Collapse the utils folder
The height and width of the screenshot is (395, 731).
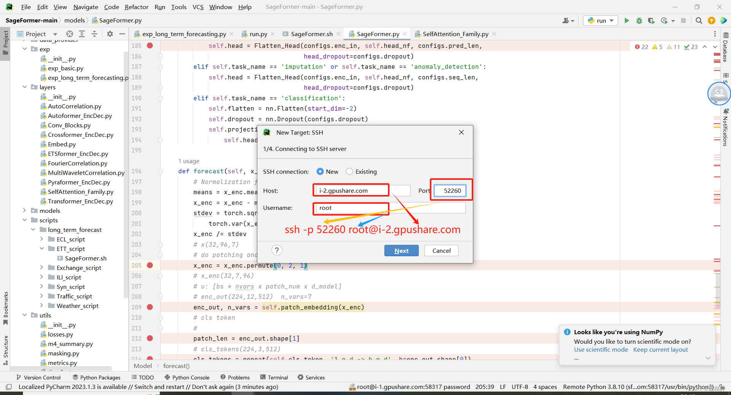[25, 315]
